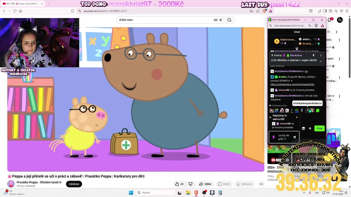Open the streamlabs.com tip link
This screenshot has width=351, height=197.
tap(292, 84)
